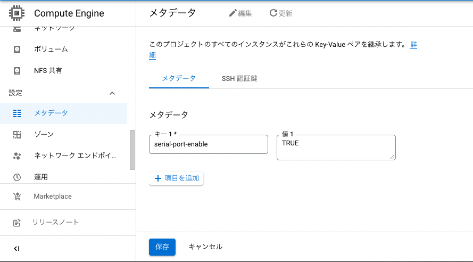Click the メタデータ grid icon in sidebar
Viewport: 473px width, 262px height.
(17, 113)
